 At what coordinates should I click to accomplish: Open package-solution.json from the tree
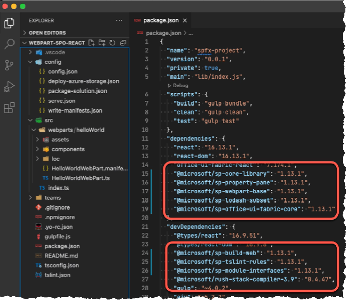[78, 91]
